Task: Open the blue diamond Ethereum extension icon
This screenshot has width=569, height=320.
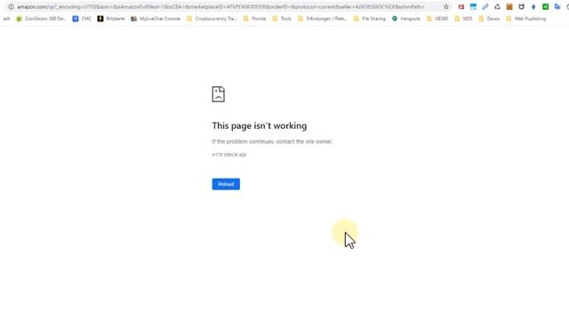Action: (533, 7)
